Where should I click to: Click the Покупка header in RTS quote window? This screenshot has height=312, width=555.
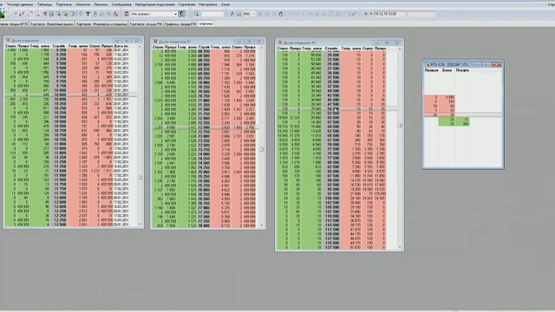click(x=462, y=70)
